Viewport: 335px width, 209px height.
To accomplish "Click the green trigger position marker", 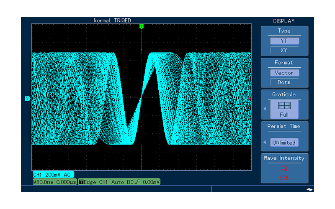I will tap(142, 26).
